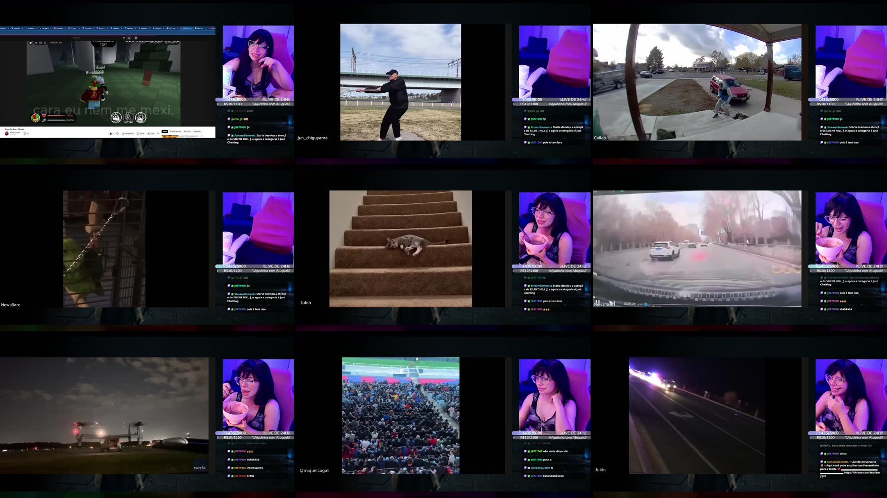Toggle the dislike button on the video

[118, 133]
